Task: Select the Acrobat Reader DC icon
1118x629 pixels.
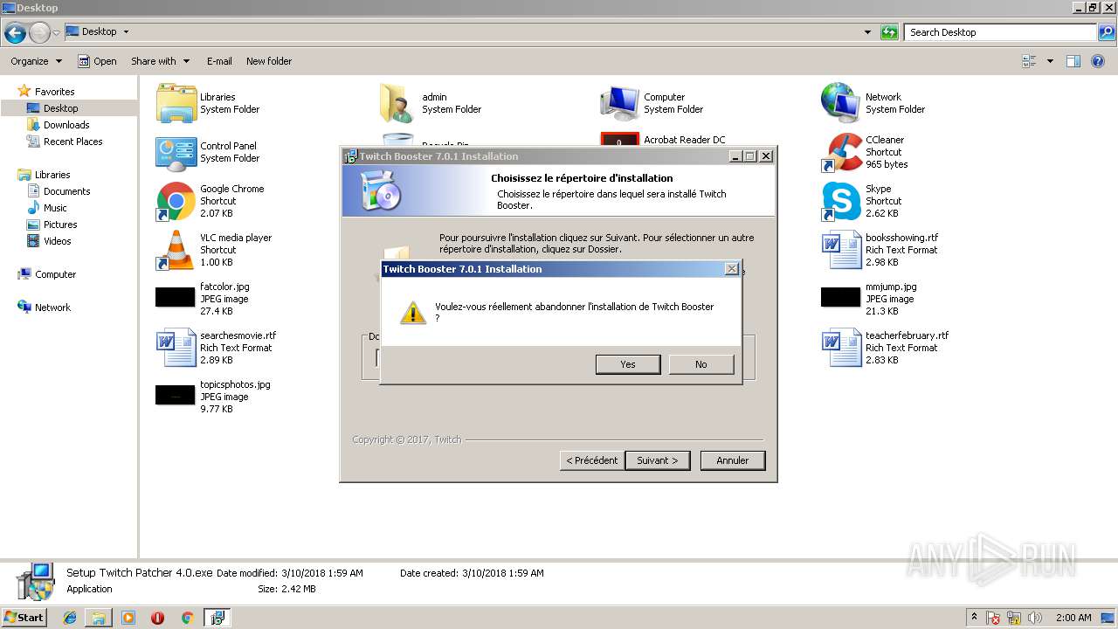Action: 619,140
